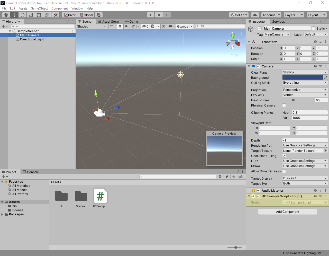Enable Allow Dynamic Resolution checkbox

click(x=284, y=171)
